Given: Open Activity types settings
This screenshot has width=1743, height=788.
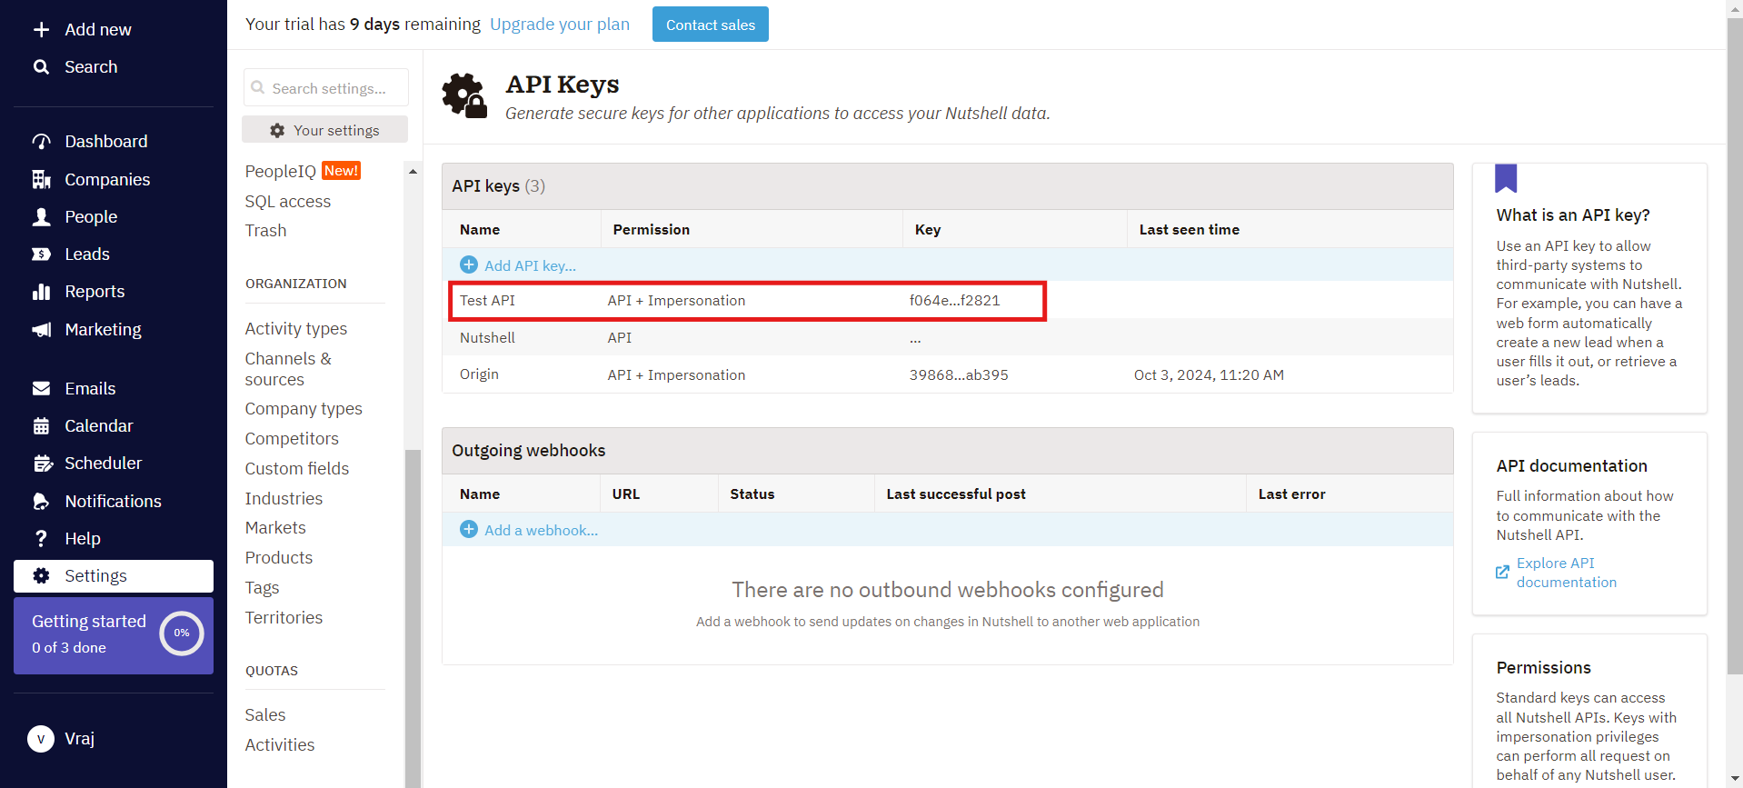Looking at the screenshot, I should click(295, 329).
